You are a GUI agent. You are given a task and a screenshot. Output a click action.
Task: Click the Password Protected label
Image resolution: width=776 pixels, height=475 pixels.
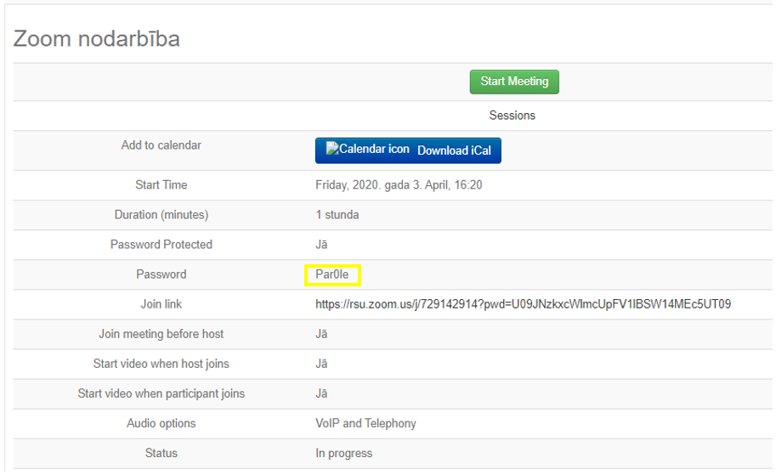pos(161,245)
